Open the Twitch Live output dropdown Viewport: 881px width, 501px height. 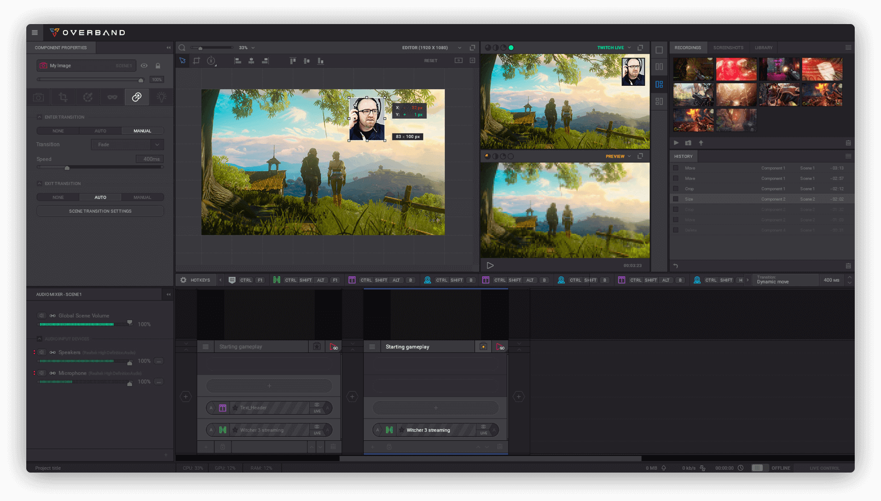(629, 48)
